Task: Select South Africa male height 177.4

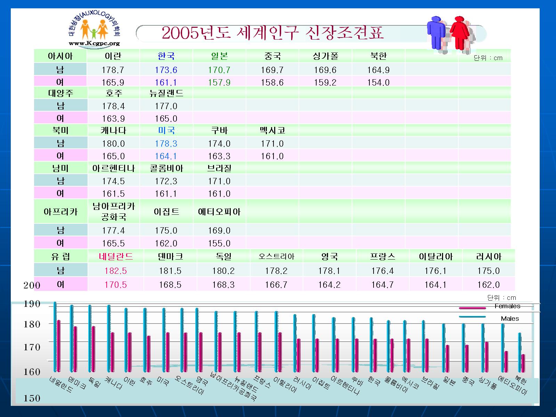Action: (x=113, y=230)
